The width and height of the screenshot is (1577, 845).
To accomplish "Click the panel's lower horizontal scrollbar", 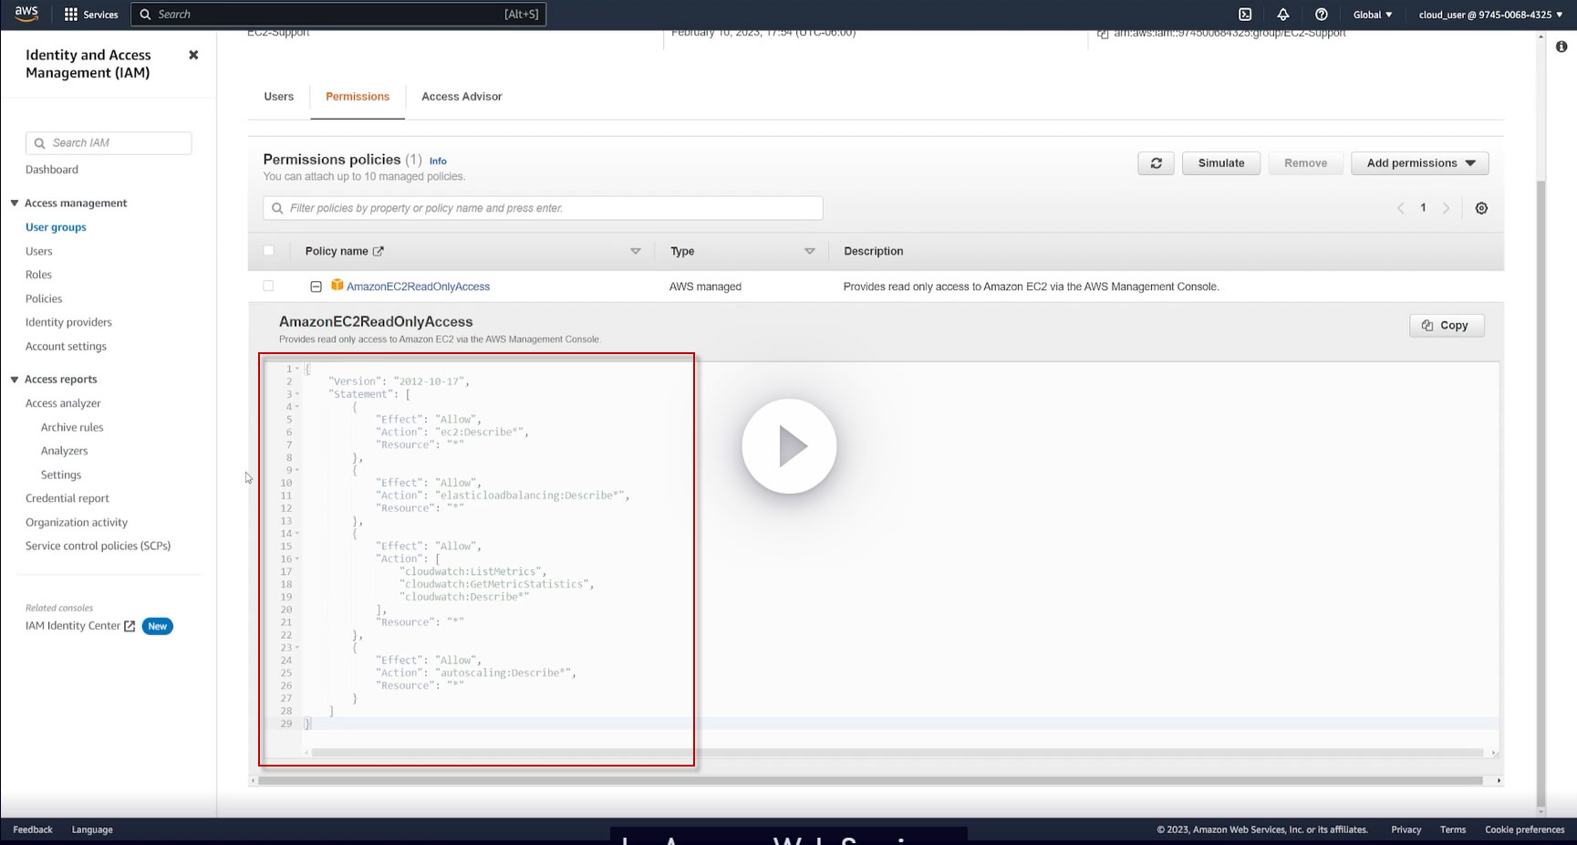I will [870, 780].
